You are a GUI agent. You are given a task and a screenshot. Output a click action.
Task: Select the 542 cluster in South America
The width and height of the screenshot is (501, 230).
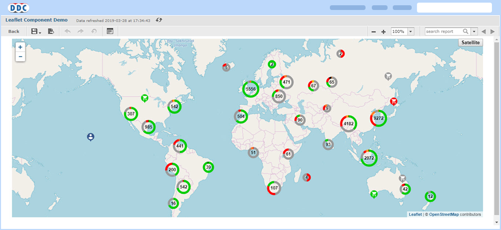click(184, 187)
